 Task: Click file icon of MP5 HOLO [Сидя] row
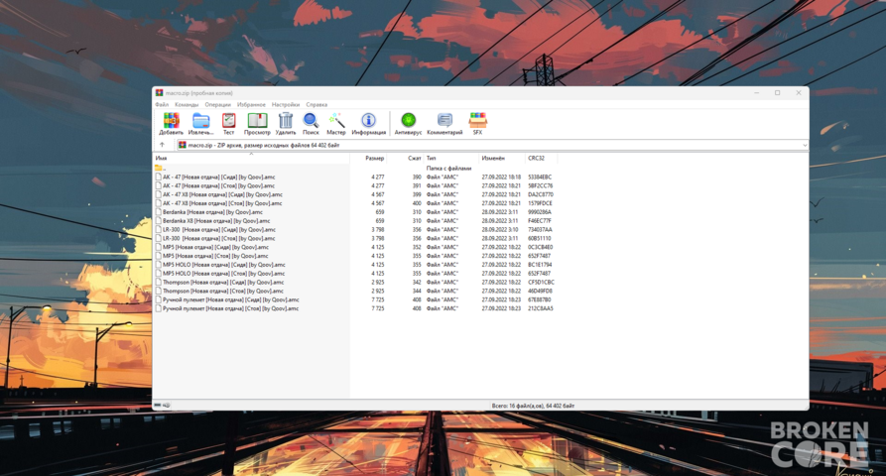158,264
